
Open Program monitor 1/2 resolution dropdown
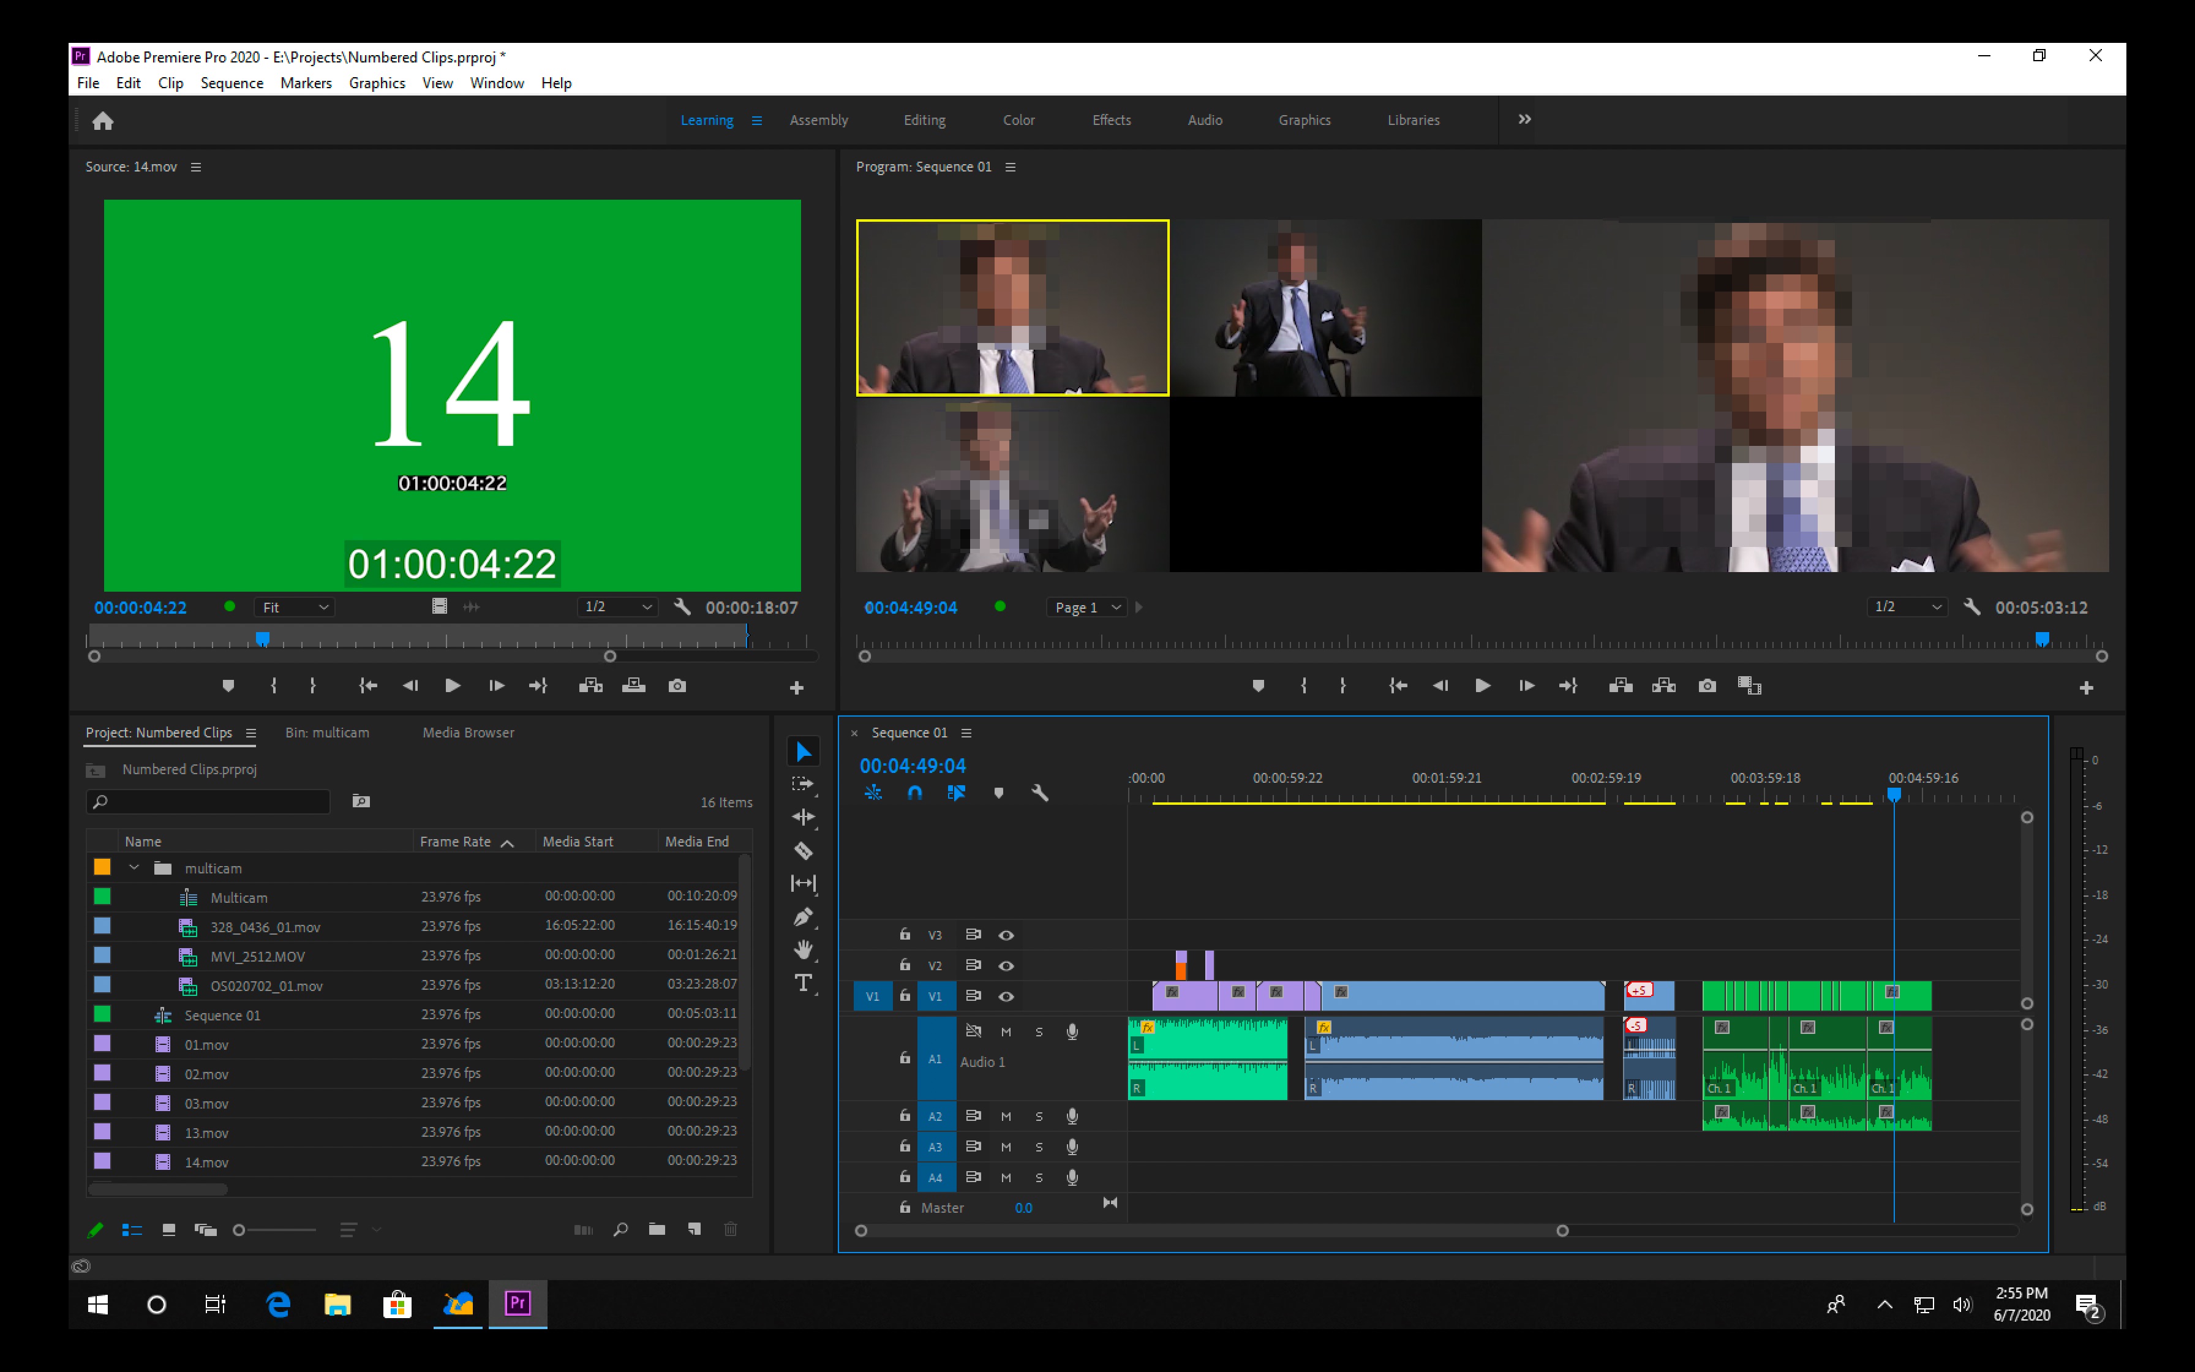tap(1908, 607)
